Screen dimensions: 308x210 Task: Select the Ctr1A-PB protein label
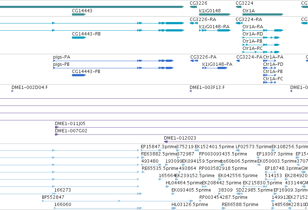[273, 72]
